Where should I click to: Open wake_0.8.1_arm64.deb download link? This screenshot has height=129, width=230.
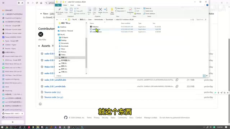55,86
